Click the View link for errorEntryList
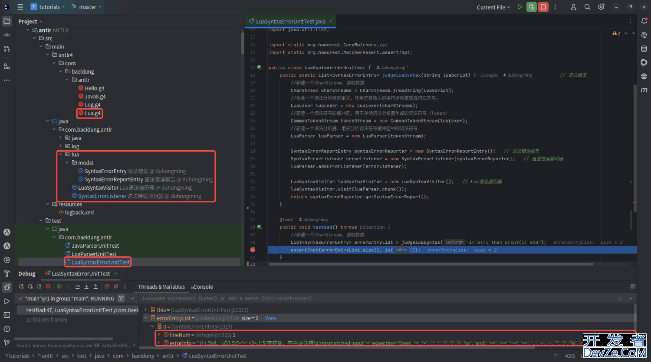The width and height of the screenshot is (651, 362). click(x=271, y=318)
